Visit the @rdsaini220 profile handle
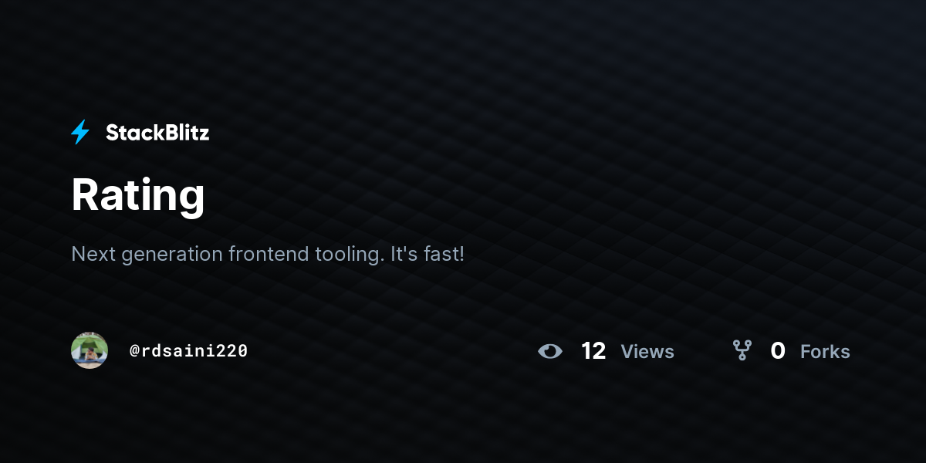 (188, 350)
